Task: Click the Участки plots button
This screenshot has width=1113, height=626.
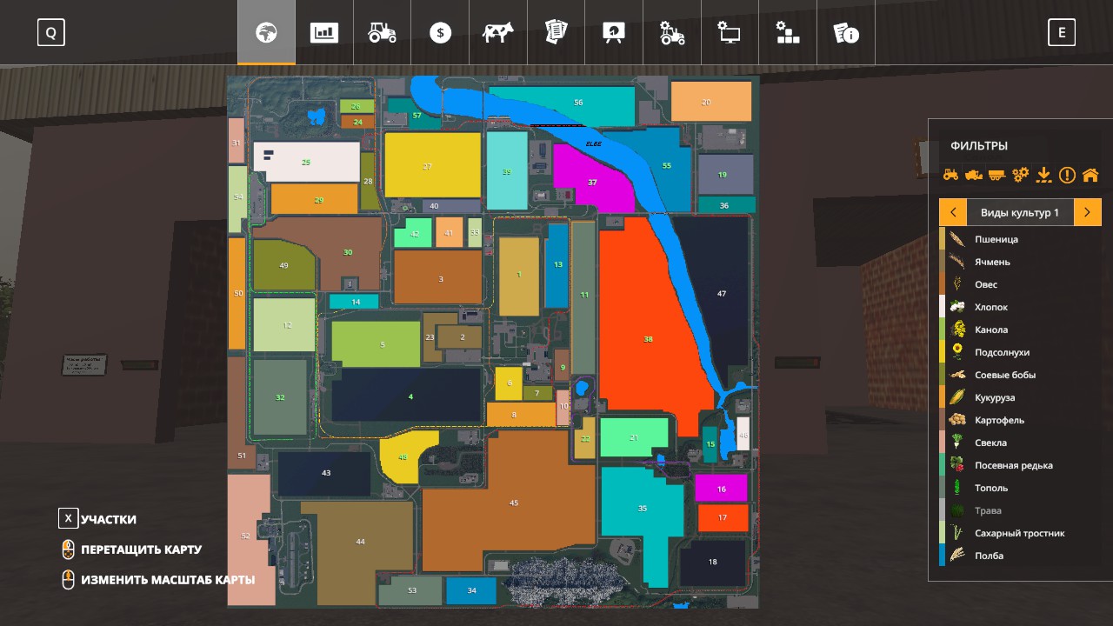Action: 69,519
